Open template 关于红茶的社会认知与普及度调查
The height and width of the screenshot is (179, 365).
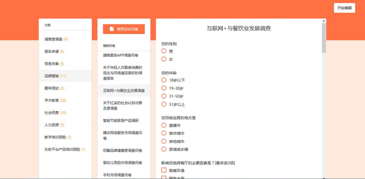pos(124,106)
